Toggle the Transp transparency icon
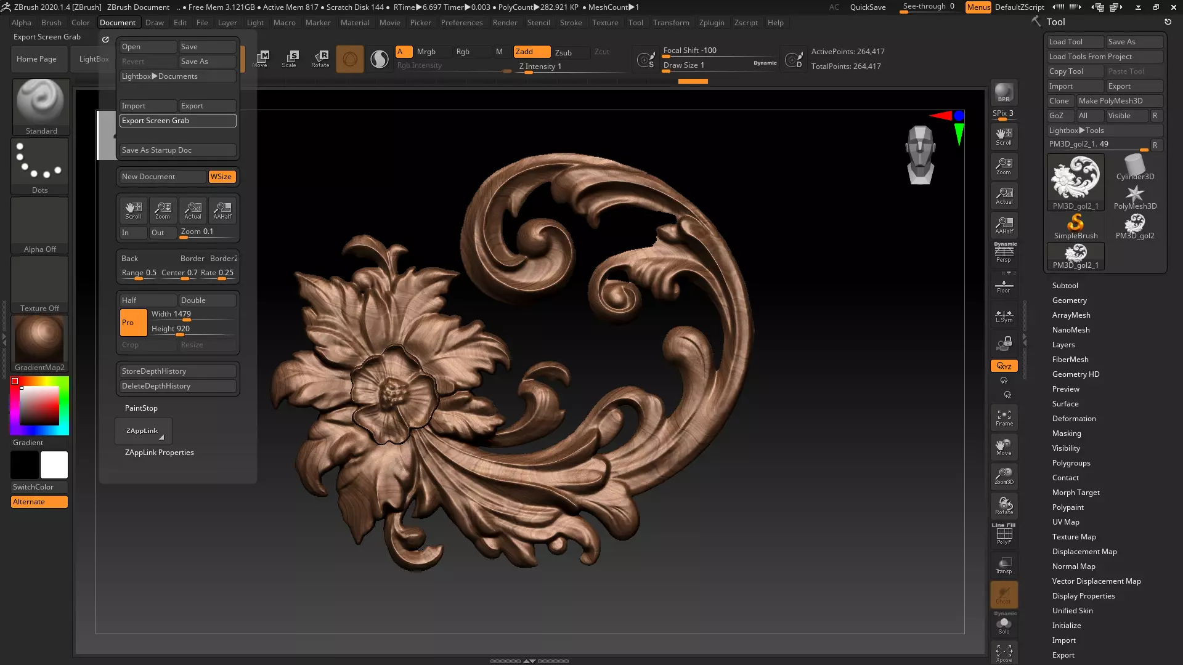 point(1004,565)
